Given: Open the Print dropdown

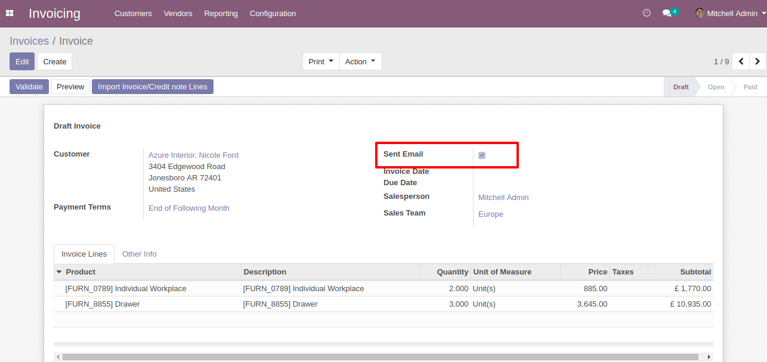Looking at the screenshot, I should pyautogui.click(x=321, y=61).
